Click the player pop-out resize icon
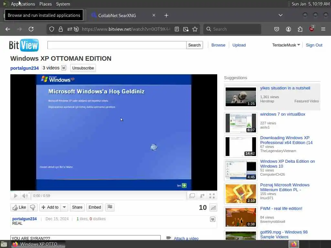This screenshot has width=331, height=248. tap(202, 196)
